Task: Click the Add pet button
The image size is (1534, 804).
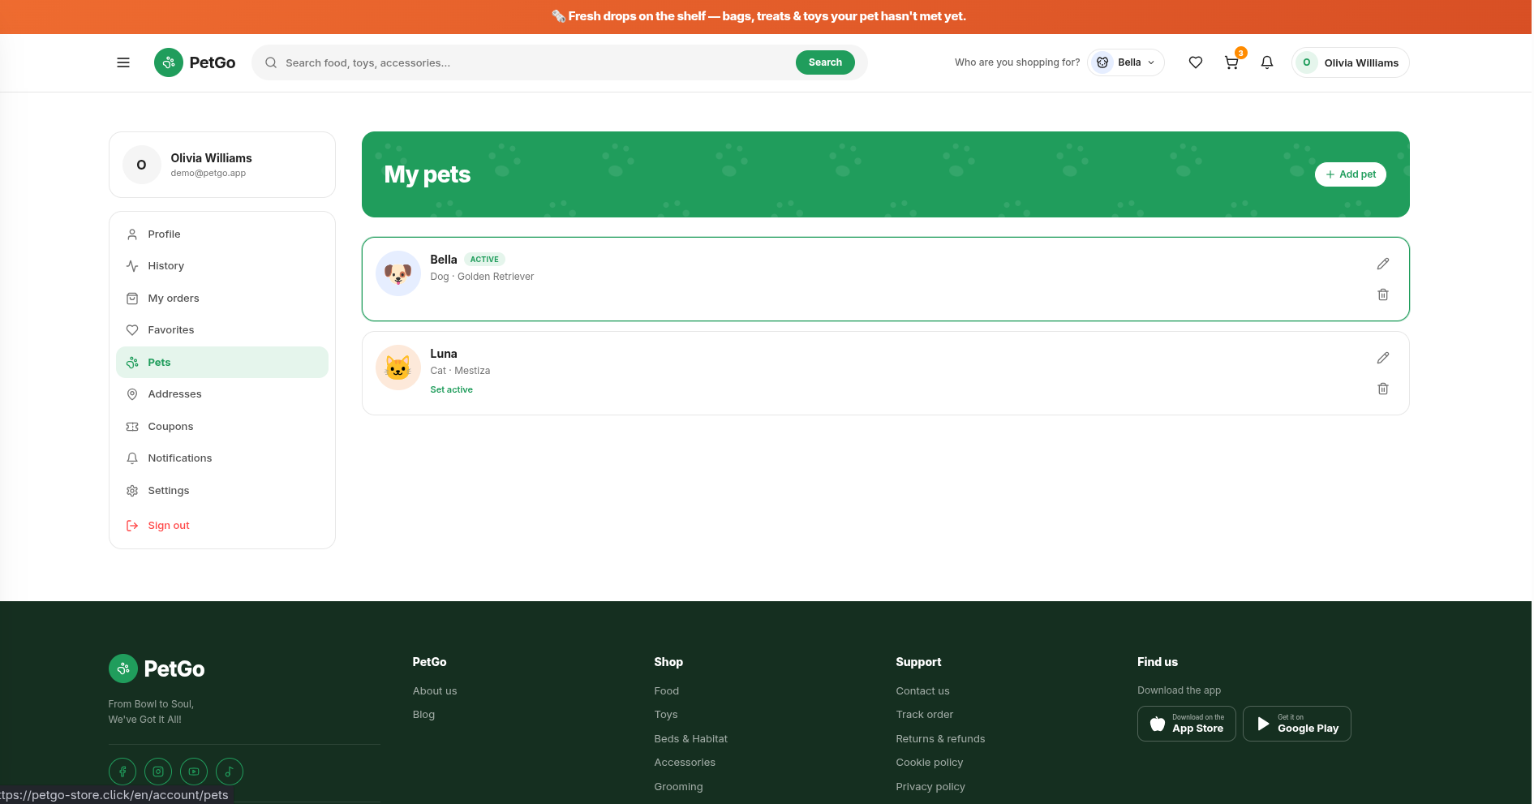Action: [1351, 174]
